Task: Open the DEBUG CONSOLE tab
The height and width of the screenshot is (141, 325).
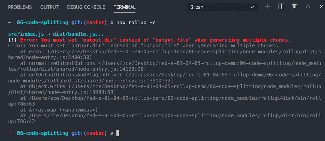Action: click(x=86, y=7)
